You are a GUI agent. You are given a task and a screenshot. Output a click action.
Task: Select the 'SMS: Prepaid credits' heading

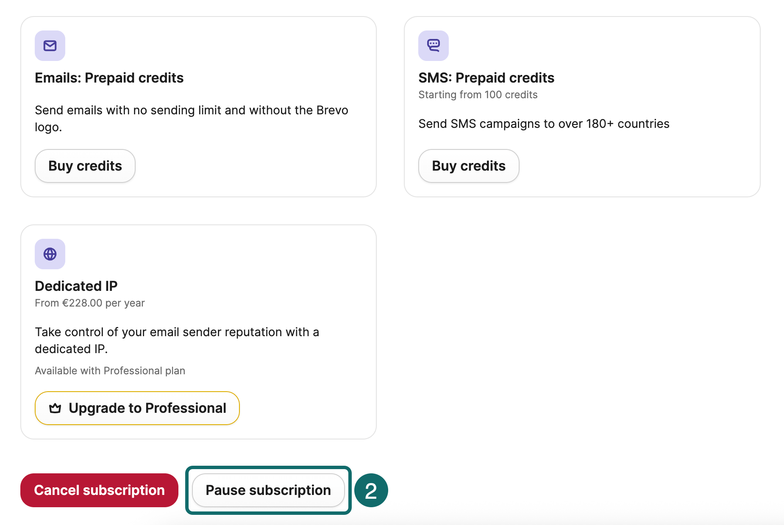coord(486,78)
